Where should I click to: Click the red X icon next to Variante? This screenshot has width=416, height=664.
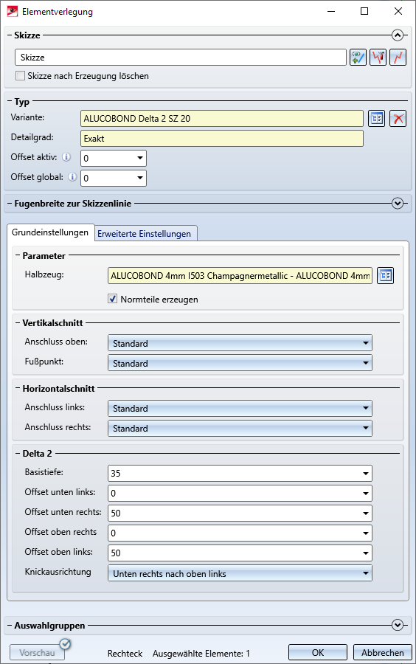[398, 119]
